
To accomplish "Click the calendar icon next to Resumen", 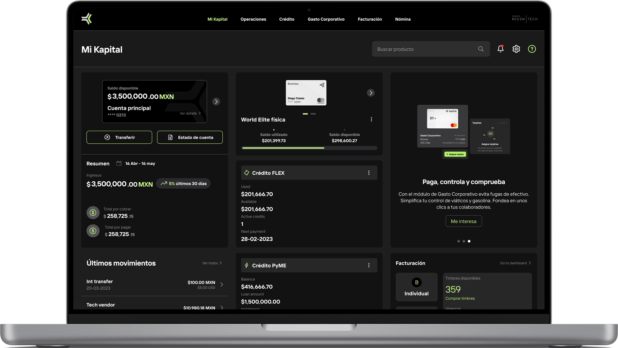I will coord(118,163).
